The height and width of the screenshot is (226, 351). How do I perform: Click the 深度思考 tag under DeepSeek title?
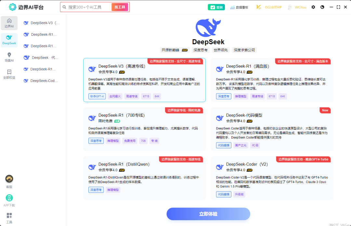[x=200, y=50]
